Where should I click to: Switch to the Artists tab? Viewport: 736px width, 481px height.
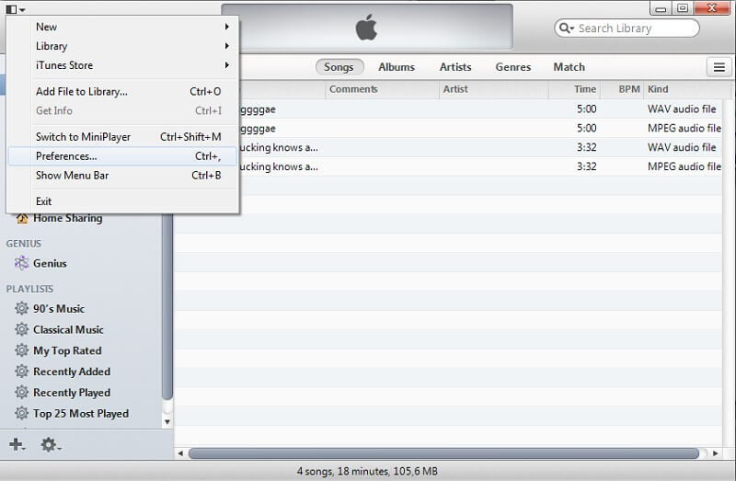[x=455, y=67]
